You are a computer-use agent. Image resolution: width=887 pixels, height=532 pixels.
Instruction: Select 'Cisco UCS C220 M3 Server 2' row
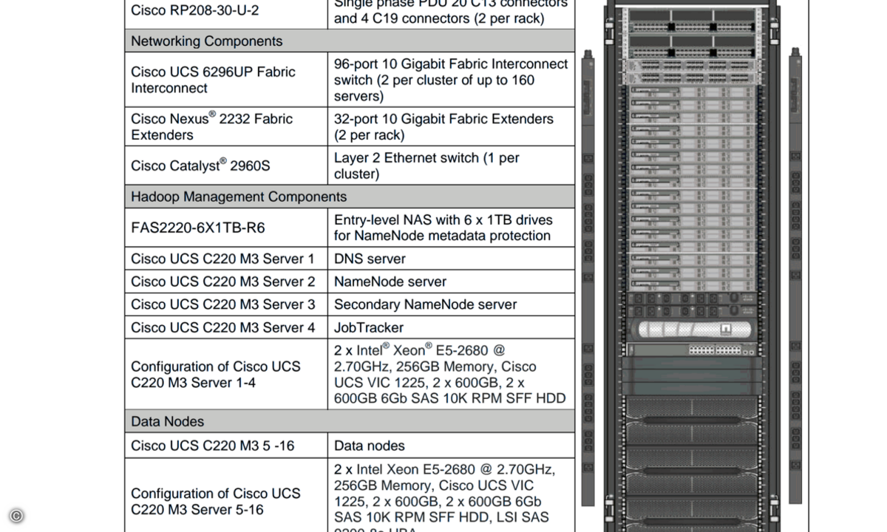[350, 282]
